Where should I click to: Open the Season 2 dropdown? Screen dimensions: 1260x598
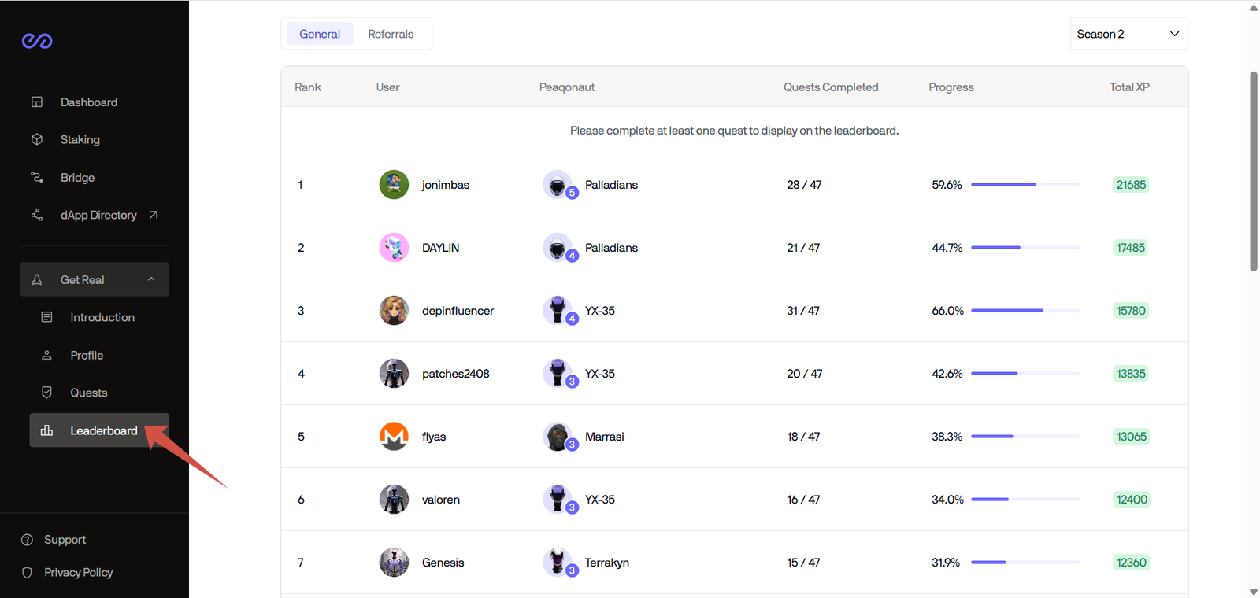1128,34
